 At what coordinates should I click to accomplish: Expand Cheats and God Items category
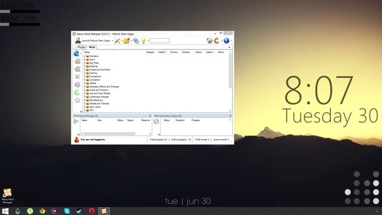tap(85, 70)
